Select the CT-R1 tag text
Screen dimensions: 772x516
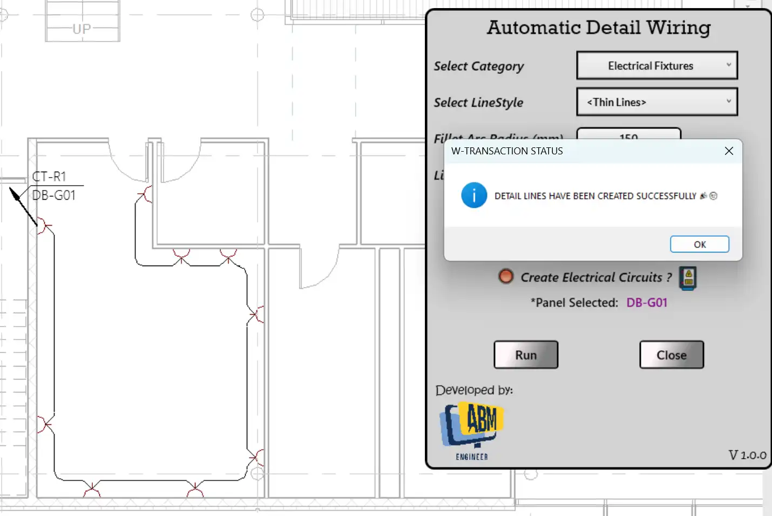point(49,176)
